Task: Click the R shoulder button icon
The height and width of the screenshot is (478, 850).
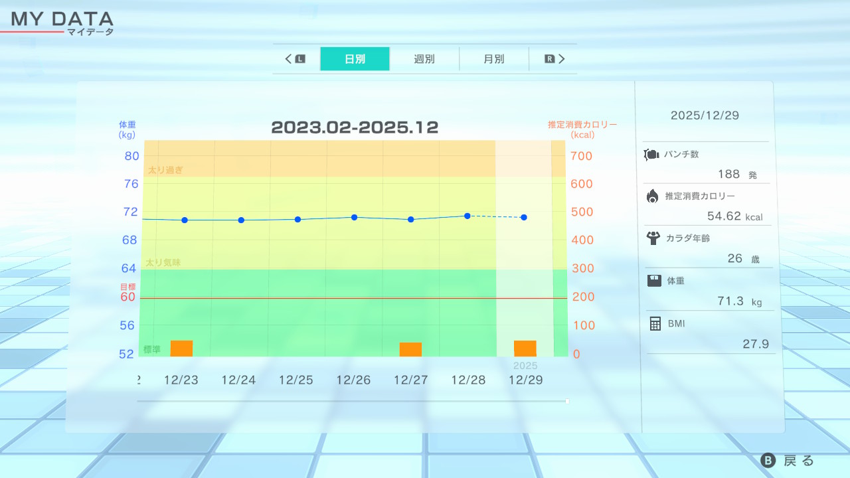Action: point(549,59)
